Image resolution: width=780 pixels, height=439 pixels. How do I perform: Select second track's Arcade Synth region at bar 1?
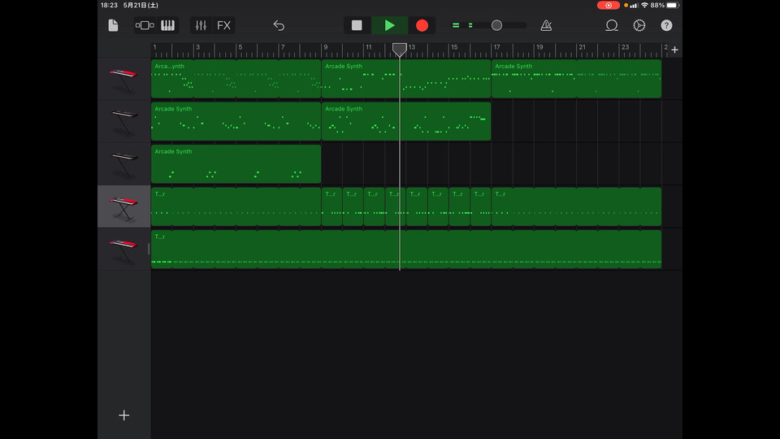(x=236, y=121)
